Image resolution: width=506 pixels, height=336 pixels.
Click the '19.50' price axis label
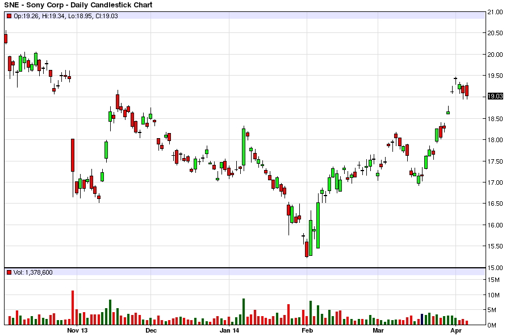[495, 76]
